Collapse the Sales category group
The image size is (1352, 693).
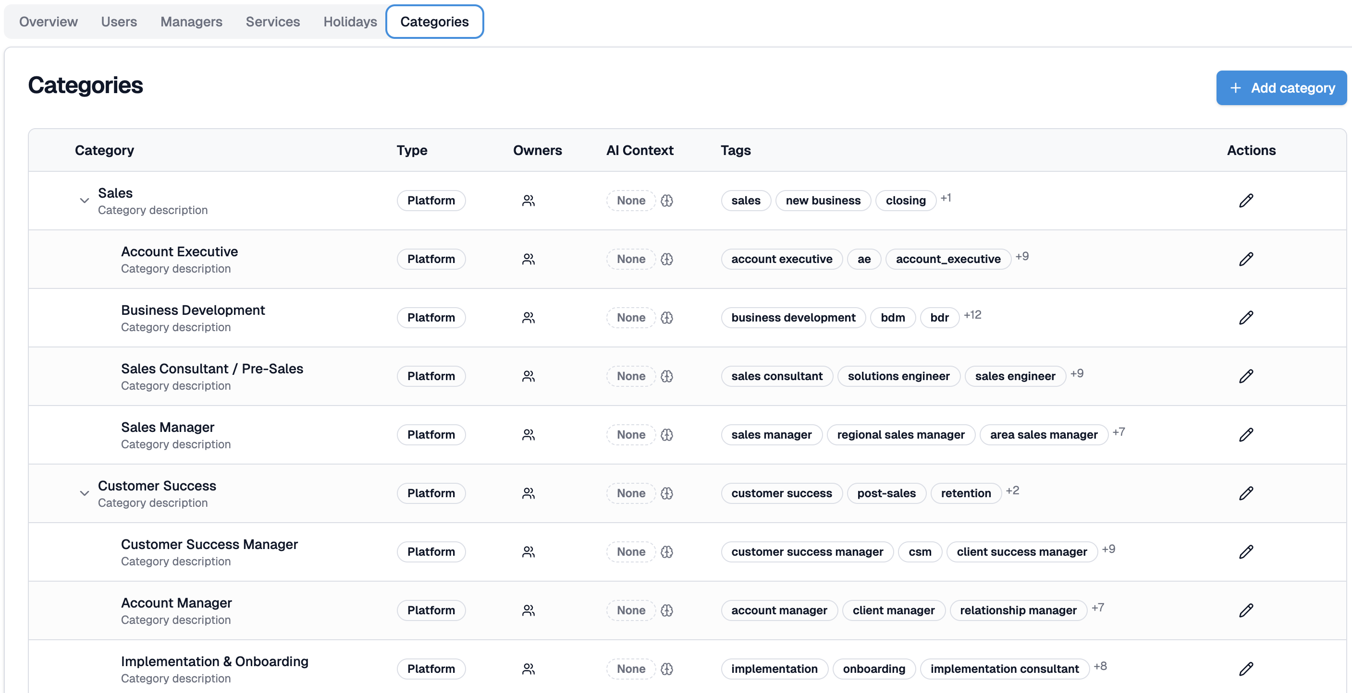click(84, 200)
